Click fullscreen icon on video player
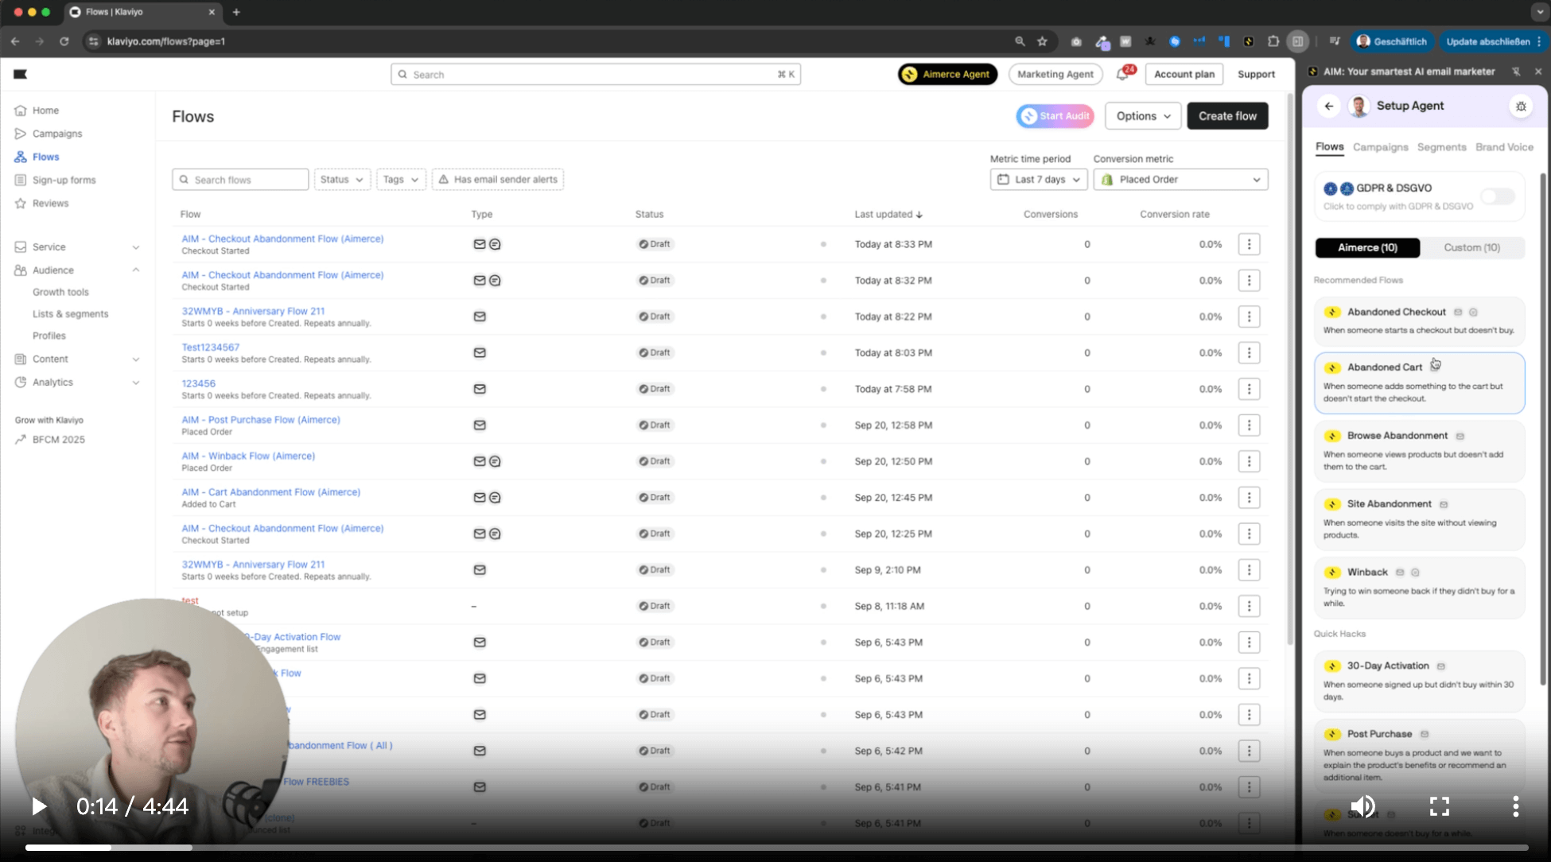This screenshot has width=1551, height=862. coord(1439,806)
